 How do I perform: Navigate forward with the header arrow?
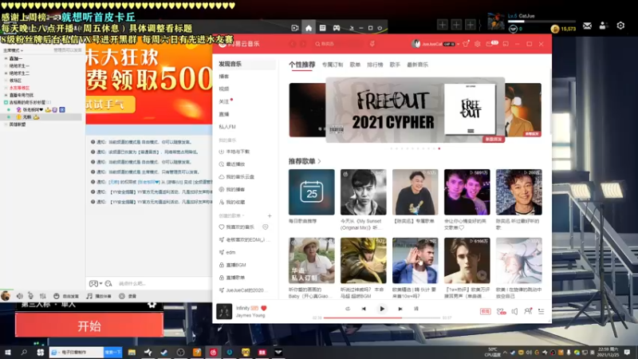[x=303, y=44]
